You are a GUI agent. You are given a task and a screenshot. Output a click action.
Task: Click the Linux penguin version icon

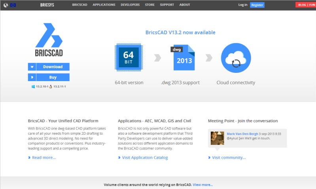click(x=51, y=86)
